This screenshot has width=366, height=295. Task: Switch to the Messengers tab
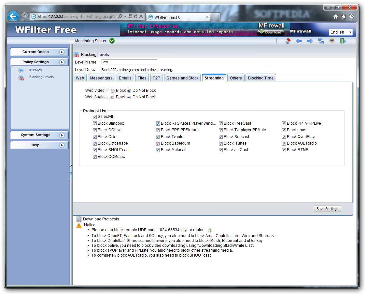101,78
